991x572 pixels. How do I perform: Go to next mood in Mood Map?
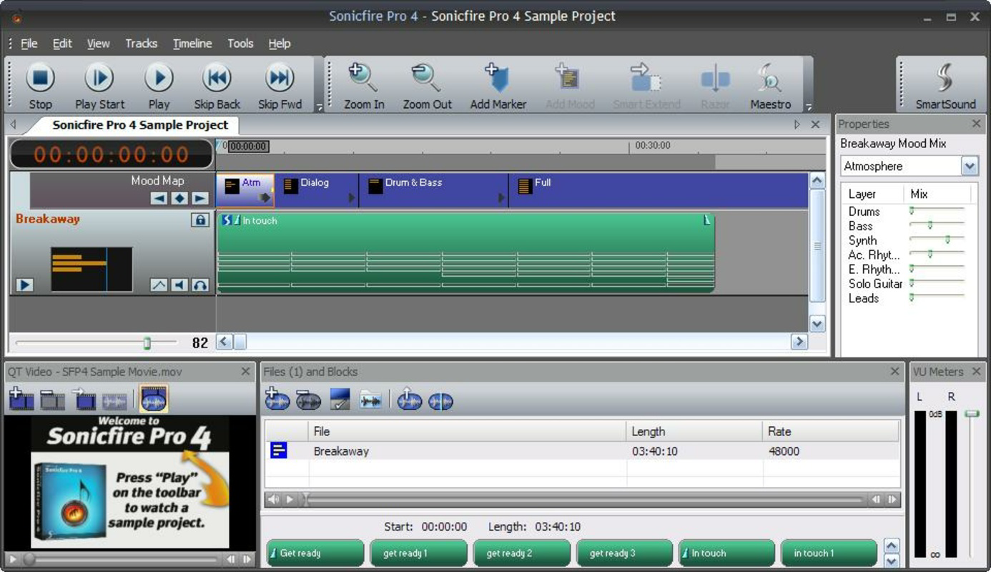pos(200,198)
